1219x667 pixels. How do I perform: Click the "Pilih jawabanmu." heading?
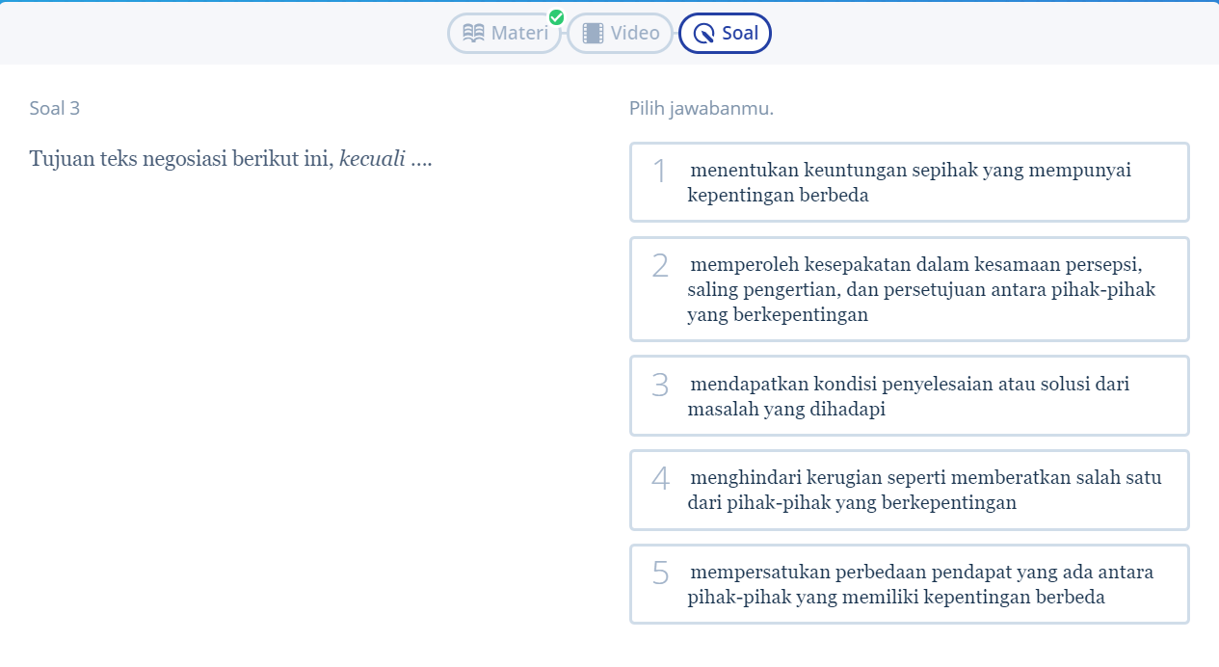pyautogui.click(x=702, y=109)
